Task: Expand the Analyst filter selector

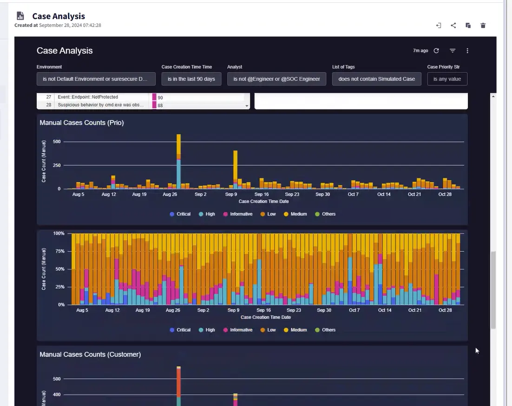Action: pyautogui.click(x=276, y=79)
